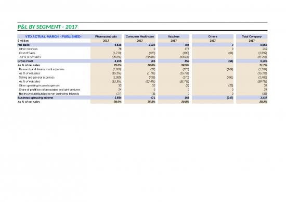Viewport: 286px width, 202px height.
Task: Click Pharmaceuticals Business operating income value
Action: point(118,98)
